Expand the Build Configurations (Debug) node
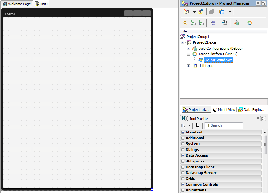The height and width of the screenshot is (193, 268). 189,48
